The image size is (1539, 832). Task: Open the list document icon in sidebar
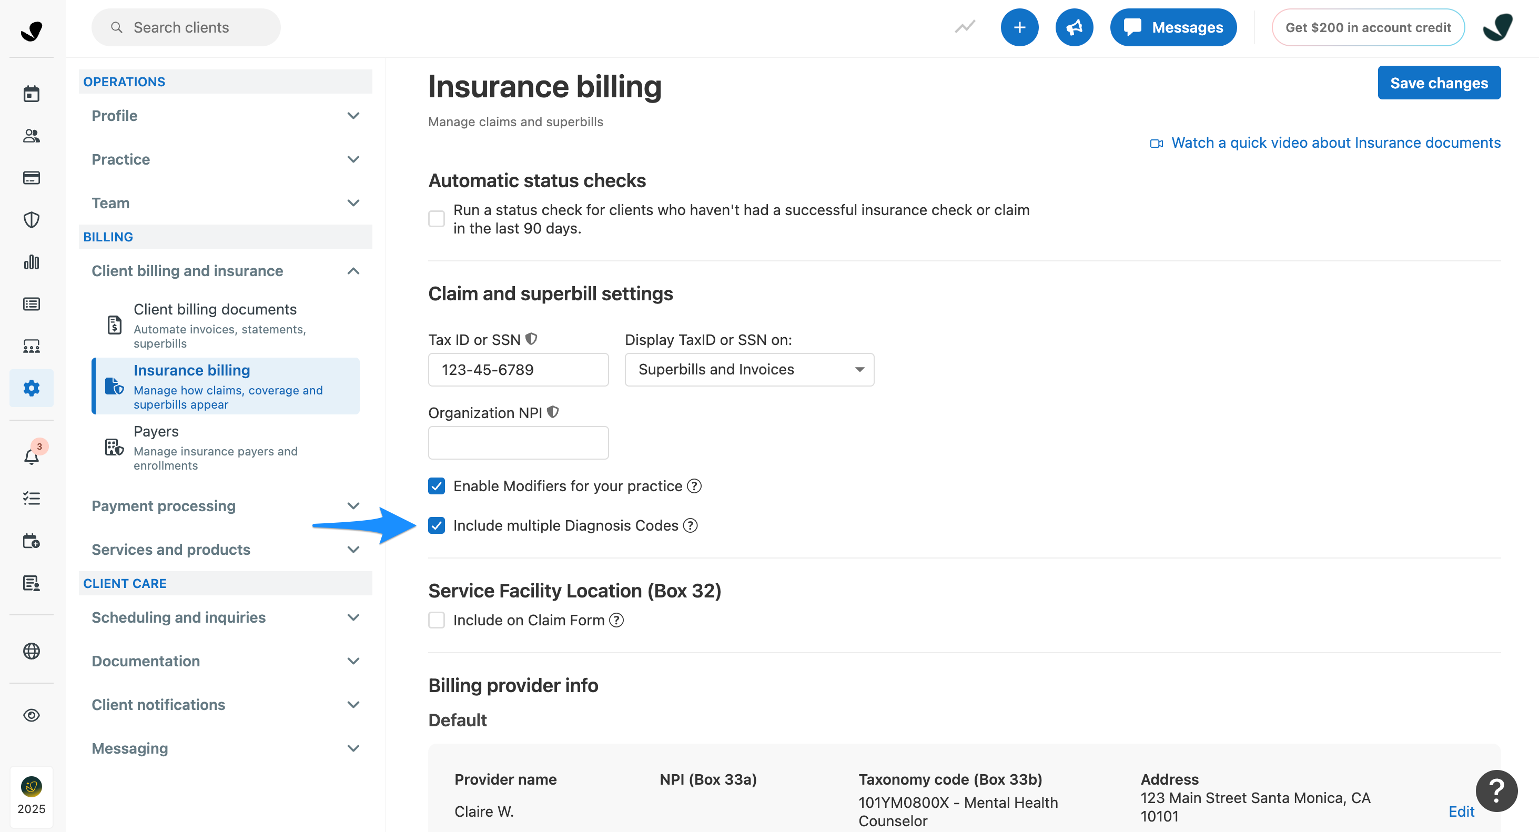[31, 304]
